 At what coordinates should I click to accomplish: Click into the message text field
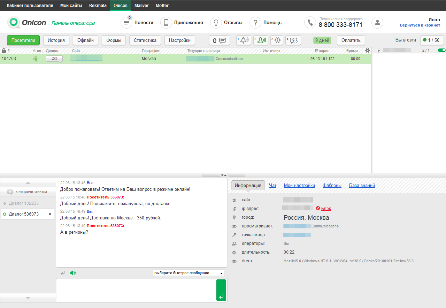(136, 290)
